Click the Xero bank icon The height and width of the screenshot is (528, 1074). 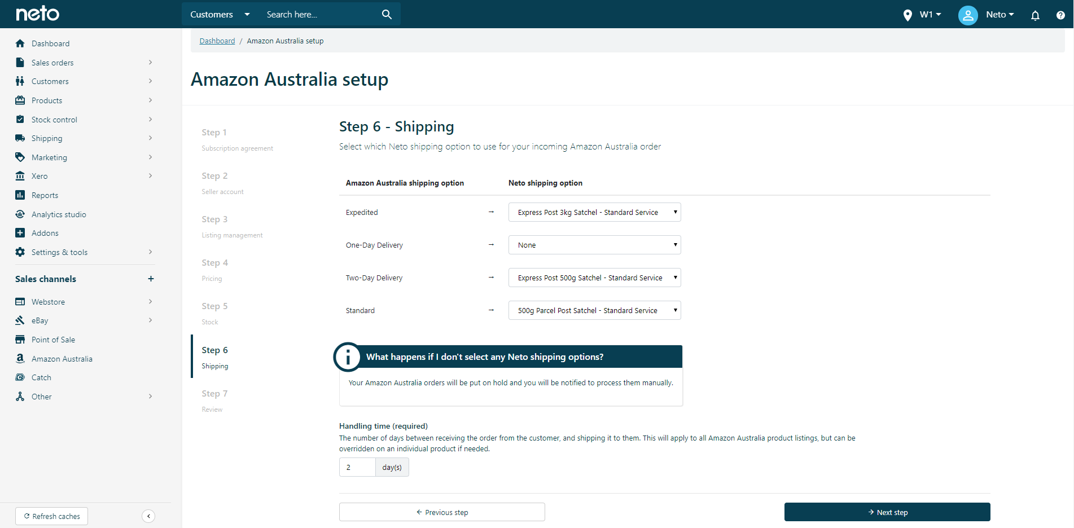20,176
